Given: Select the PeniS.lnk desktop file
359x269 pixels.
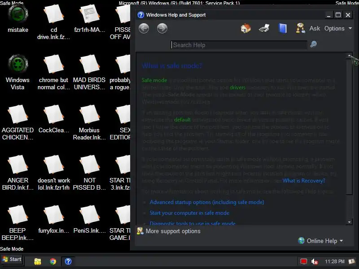Looking at the screenshot, I should pyautogui.click(x=89, y=219).
